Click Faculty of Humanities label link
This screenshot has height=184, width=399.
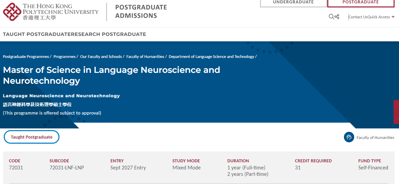point(375,138)
